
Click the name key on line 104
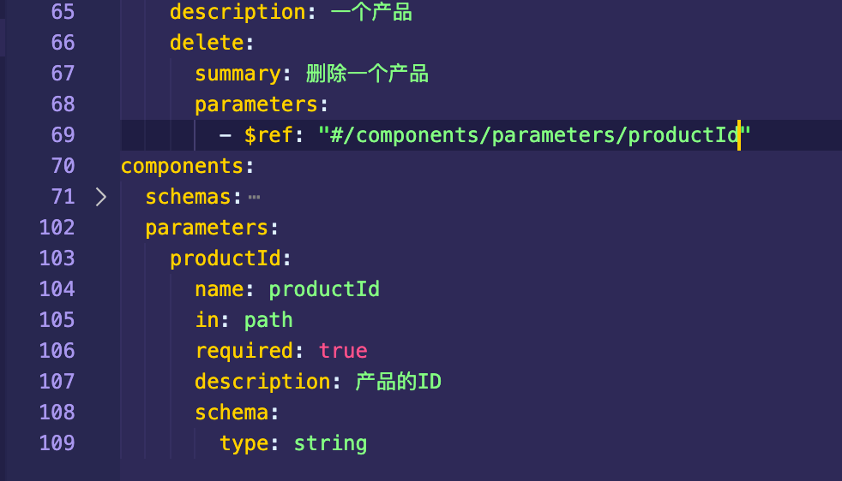coord(219,289)
